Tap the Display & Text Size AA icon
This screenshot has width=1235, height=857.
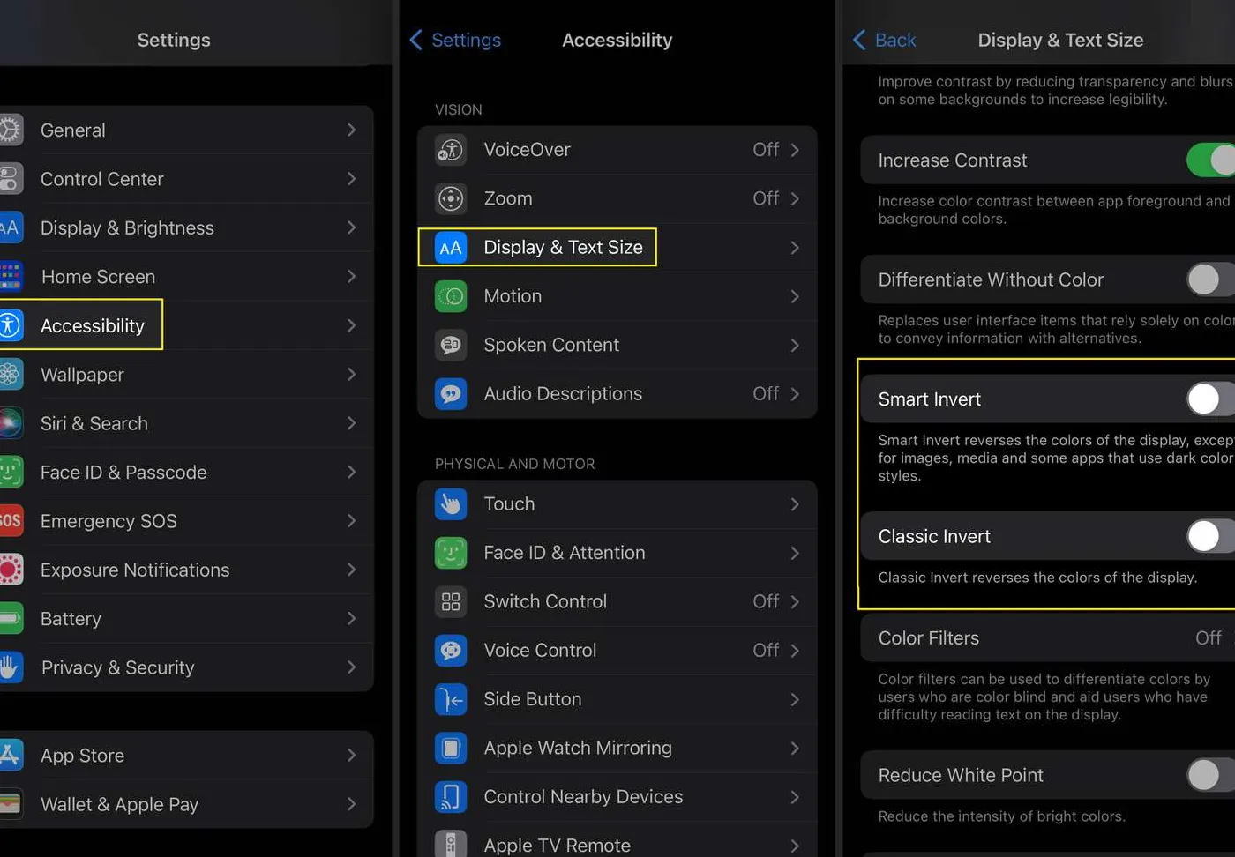click(x=450, y=248)
